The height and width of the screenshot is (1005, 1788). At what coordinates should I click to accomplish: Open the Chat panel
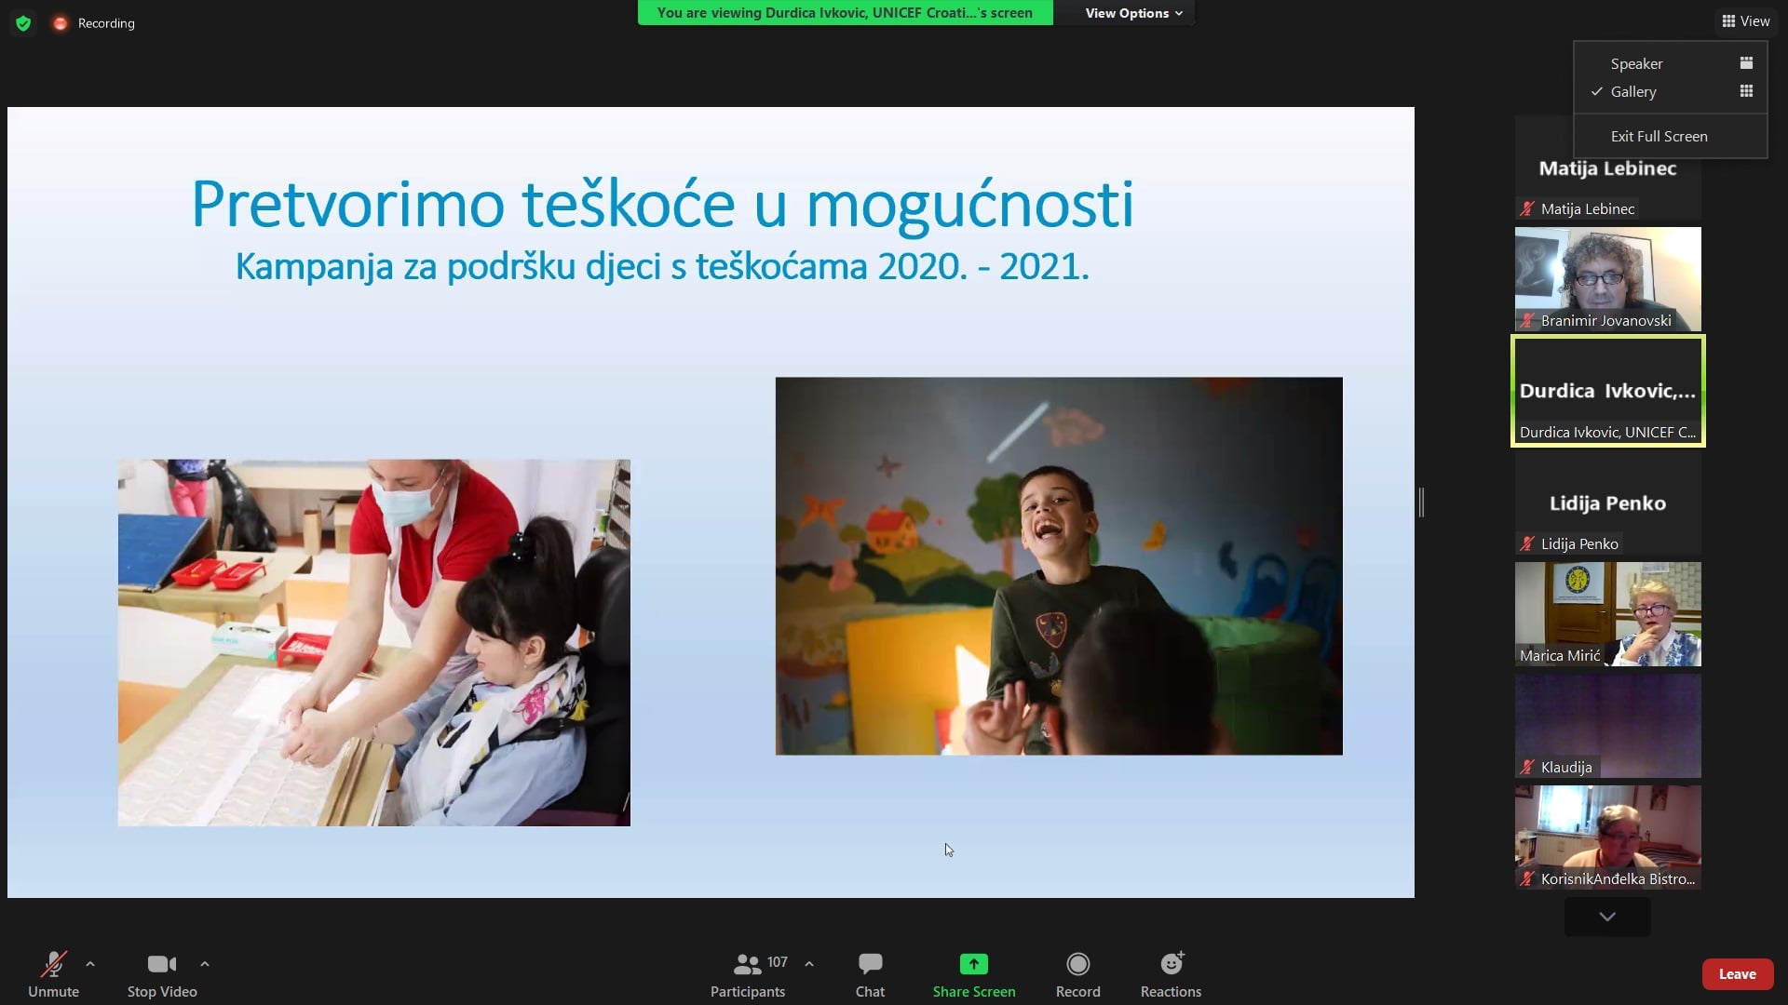(870, 974)
